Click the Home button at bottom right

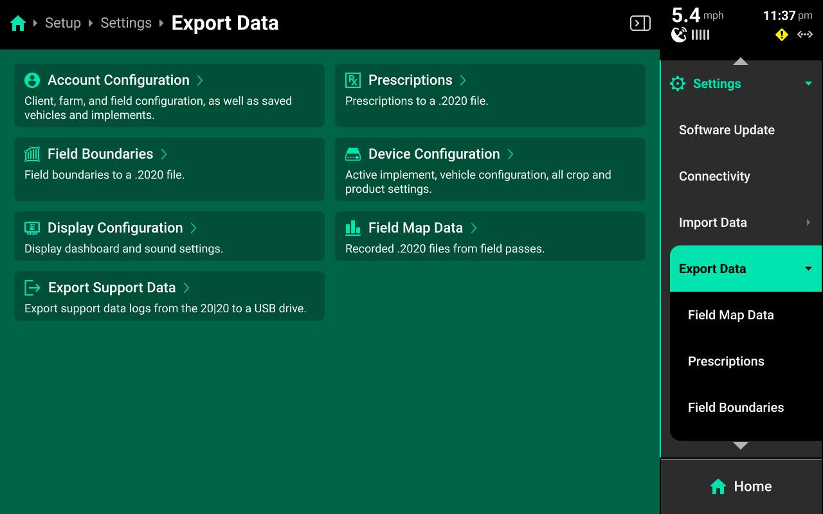click(741, 486)
